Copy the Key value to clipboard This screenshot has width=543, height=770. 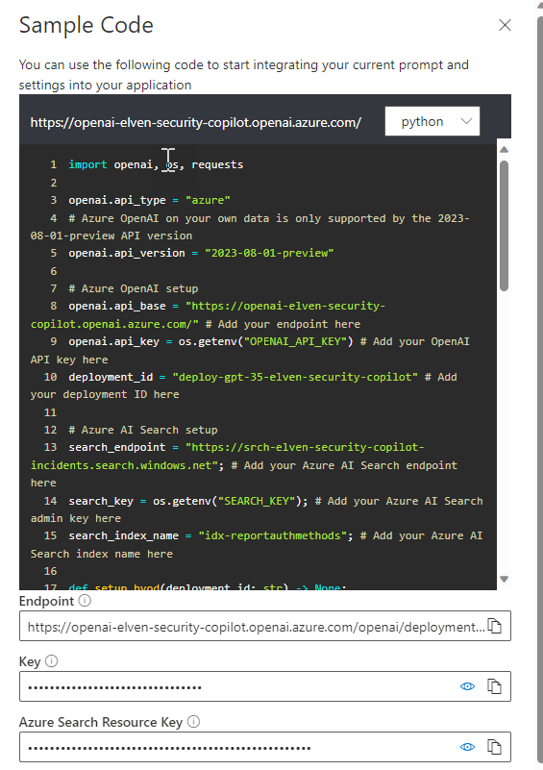click(494, 686)
